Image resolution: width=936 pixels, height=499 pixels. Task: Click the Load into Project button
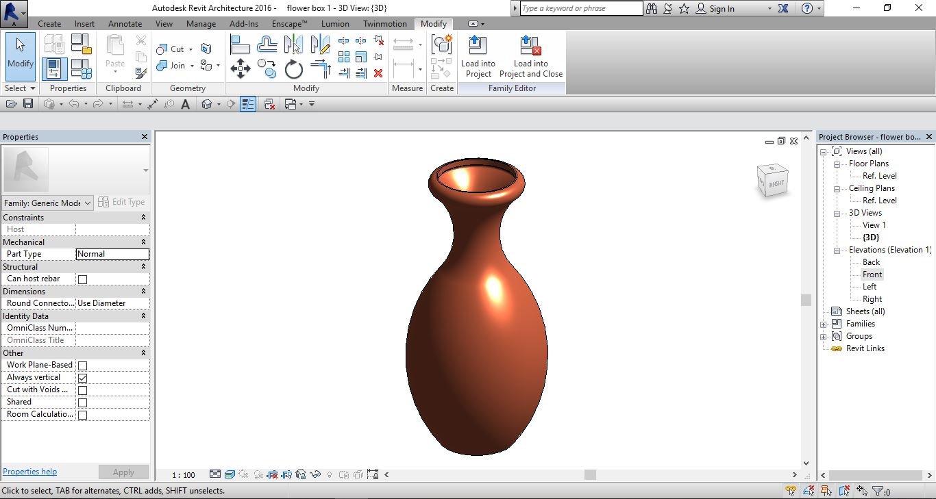[478, 58]
